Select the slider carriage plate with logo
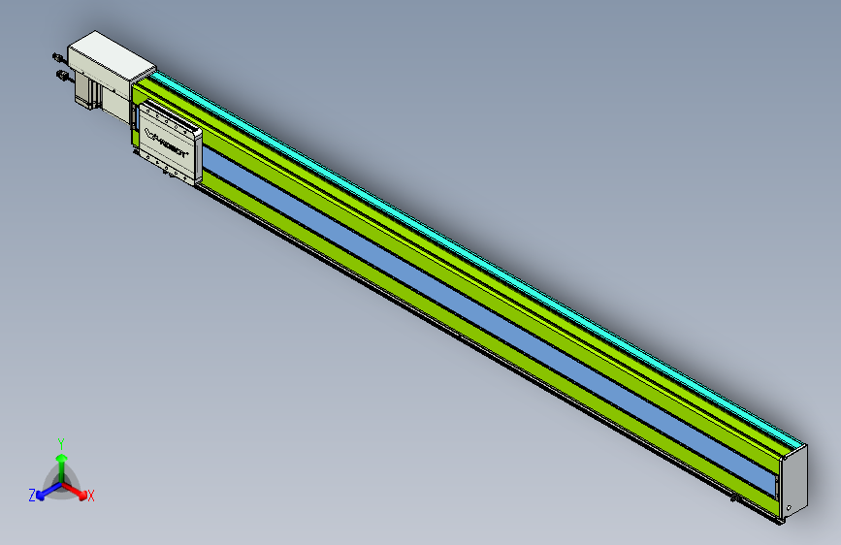 (171, 144)
